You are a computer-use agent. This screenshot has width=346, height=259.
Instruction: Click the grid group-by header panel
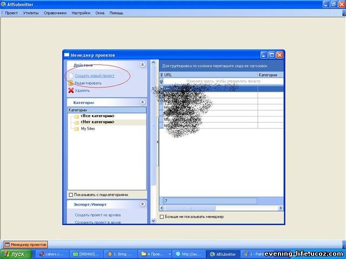pos(221,66)
